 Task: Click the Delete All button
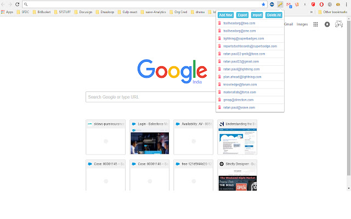click(274, 15)
